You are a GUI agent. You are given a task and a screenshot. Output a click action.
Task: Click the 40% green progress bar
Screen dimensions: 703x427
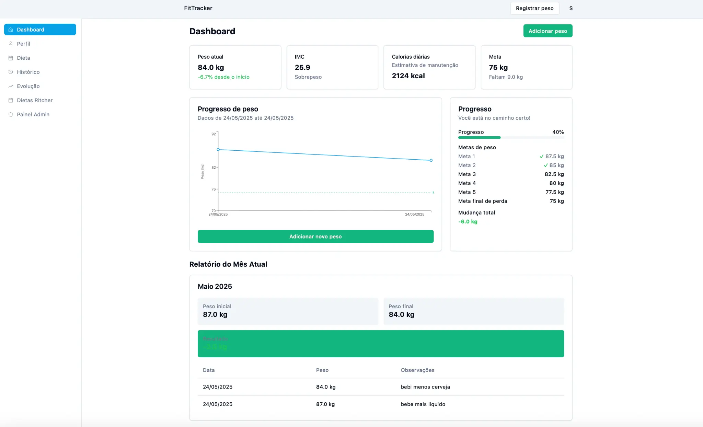(479, 137)
